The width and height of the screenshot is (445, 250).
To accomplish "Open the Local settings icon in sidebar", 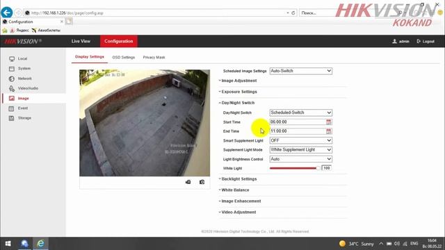I will [x=12, y=58].
